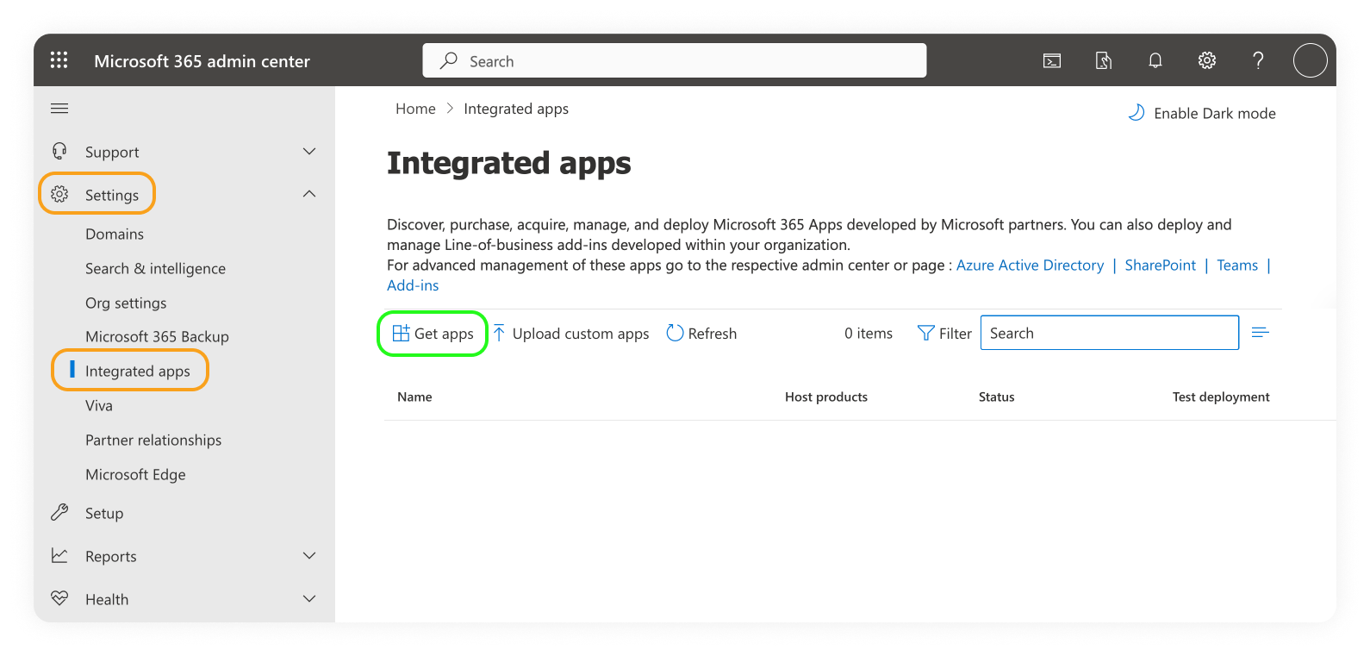
Task: Open Microsoft 365 Backup menu item
Action: point(157,337)
